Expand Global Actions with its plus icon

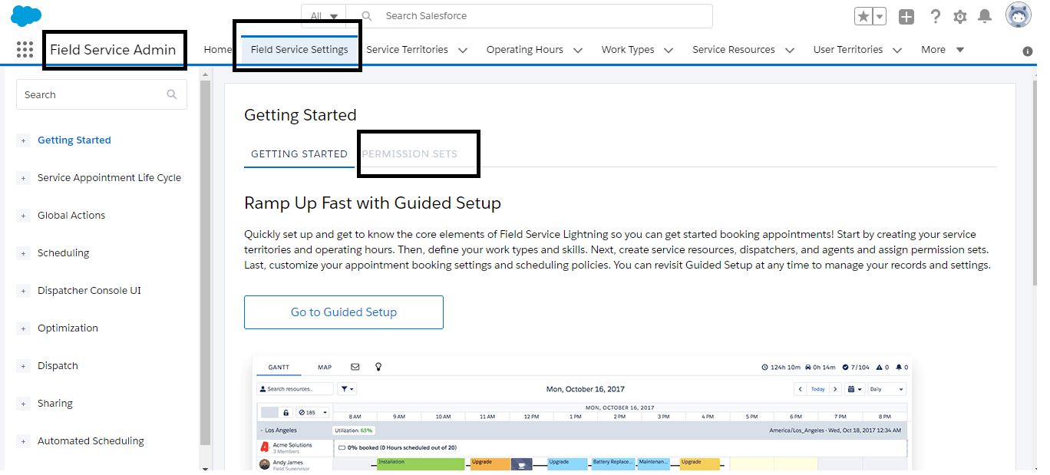(x=24, y=216)
